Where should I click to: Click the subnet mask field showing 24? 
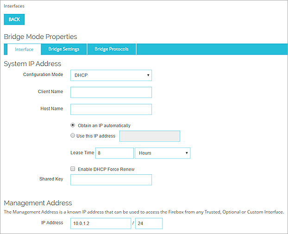pos(149,224)
